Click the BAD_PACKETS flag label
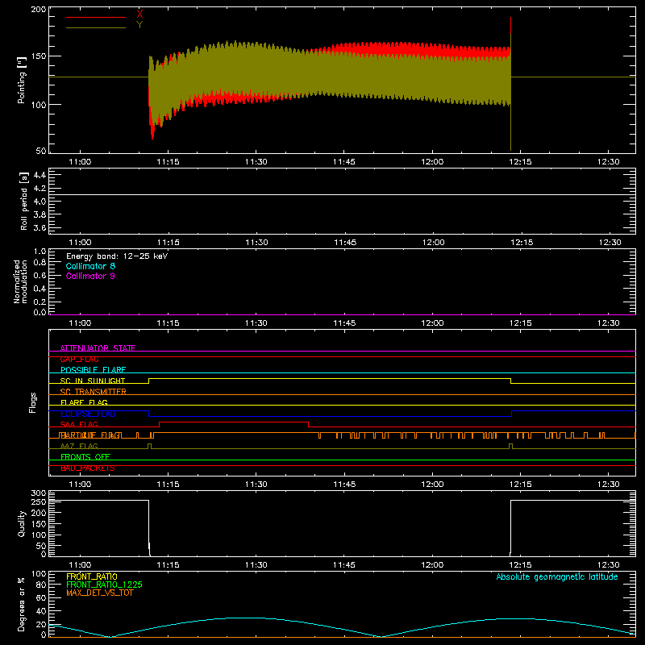Image resolution: width=645 pixels, height=645 pixels. click(88, 468)
